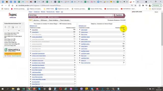Select the 'По регионам' radio button
This screenshot has height=91, width=163.
39,17
